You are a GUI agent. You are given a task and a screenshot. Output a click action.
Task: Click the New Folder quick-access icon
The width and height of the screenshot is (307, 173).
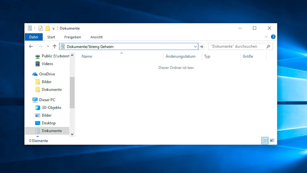[48, 28]
